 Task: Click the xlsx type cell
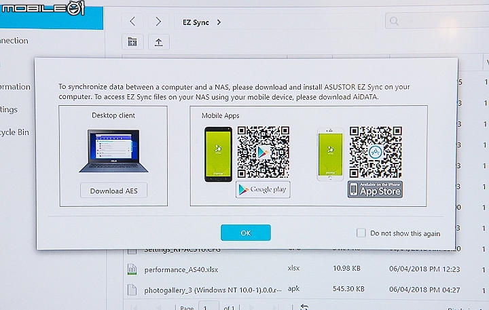293,268
